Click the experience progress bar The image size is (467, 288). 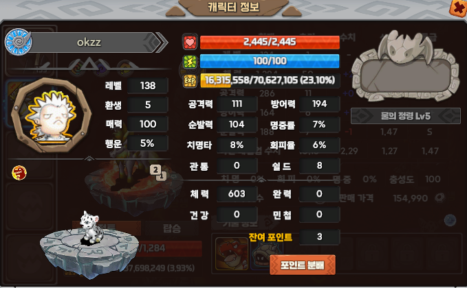270,80
